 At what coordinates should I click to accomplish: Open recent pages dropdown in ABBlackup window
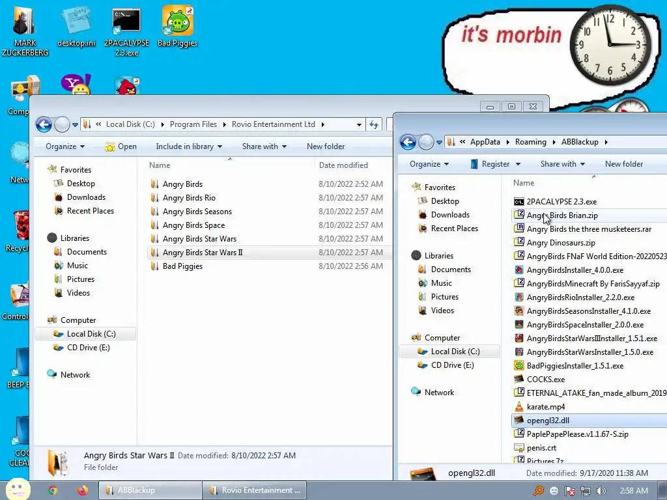click(x=439, y=143)
